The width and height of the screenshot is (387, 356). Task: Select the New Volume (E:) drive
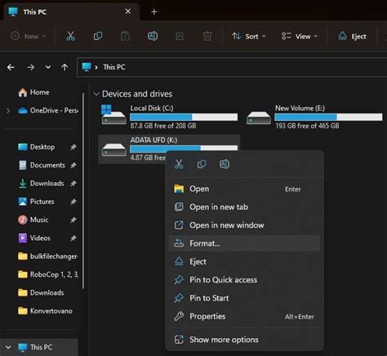click(x=314, y=117)
